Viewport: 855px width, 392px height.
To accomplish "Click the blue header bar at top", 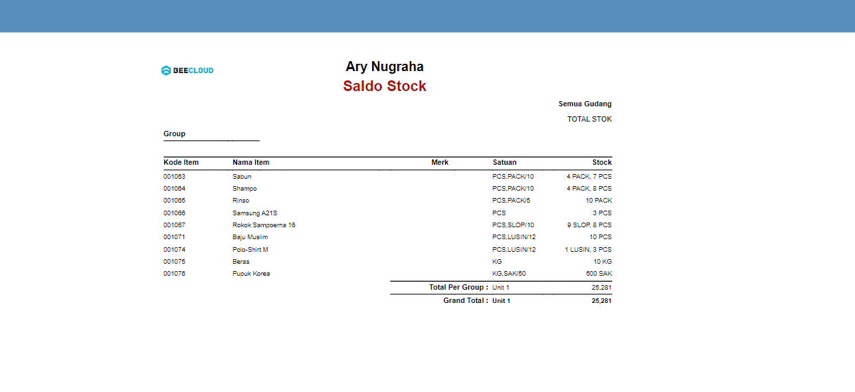I will click(427, 16).
